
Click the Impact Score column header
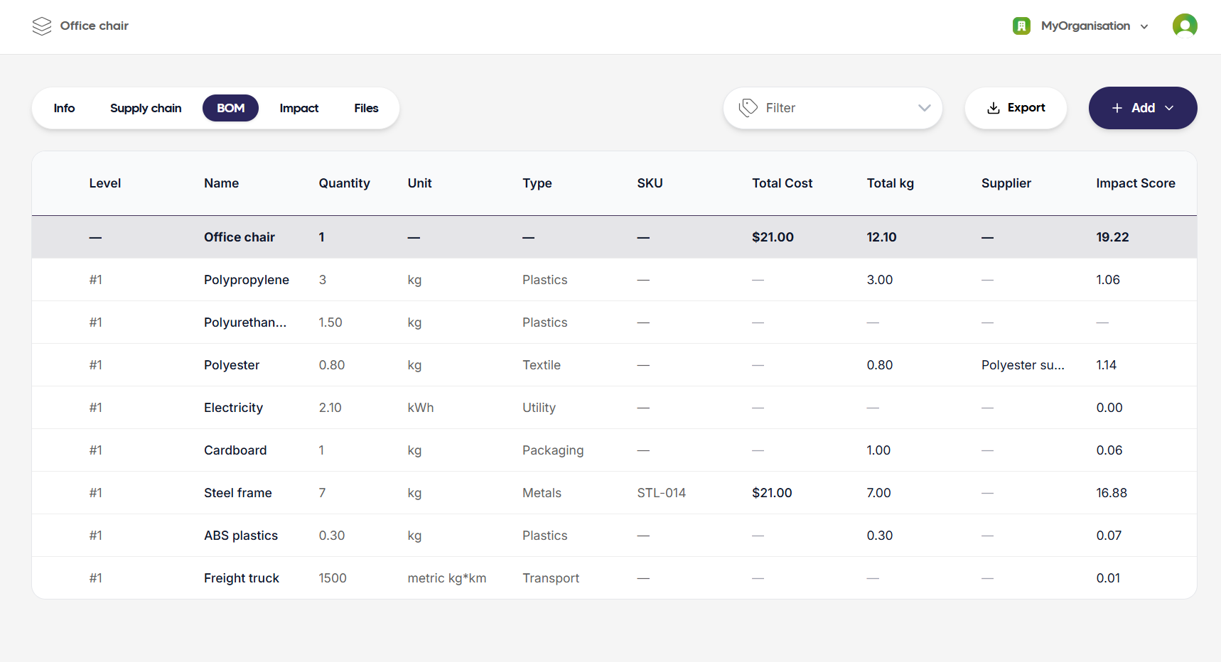pyautogui.click(x=1135, y=183)
